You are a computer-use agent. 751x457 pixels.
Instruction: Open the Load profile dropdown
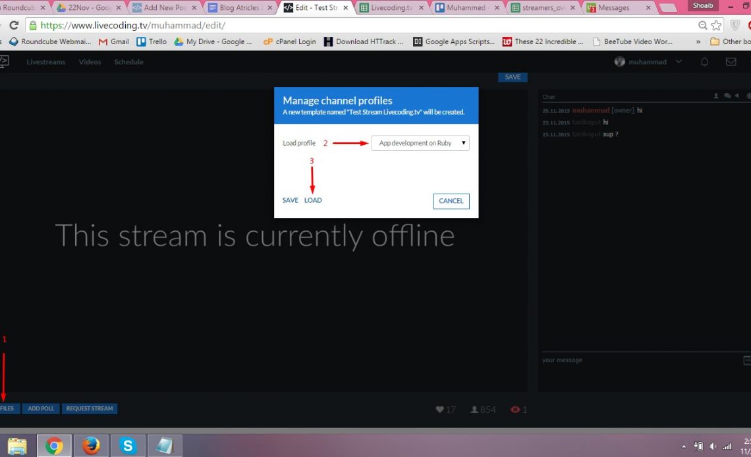(x=420, y=143)
